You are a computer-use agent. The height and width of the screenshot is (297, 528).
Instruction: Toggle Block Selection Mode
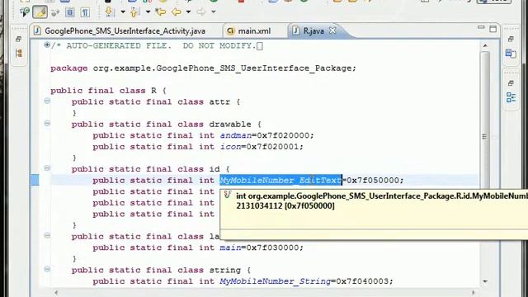70,13
